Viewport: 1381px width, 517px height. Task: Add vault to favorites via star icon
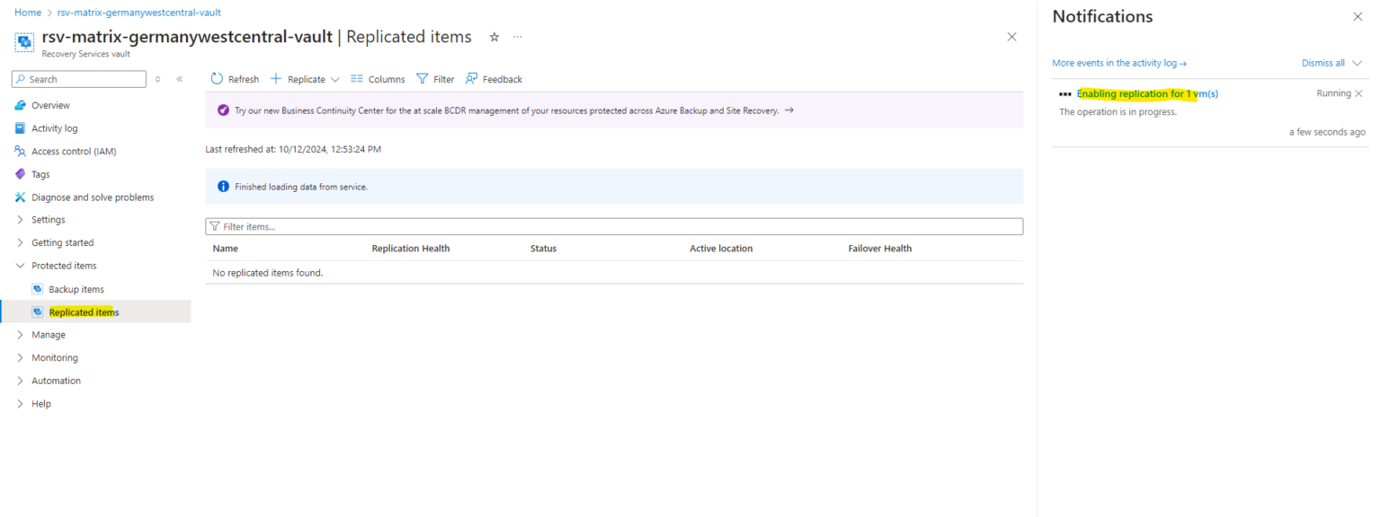point(494,37)
